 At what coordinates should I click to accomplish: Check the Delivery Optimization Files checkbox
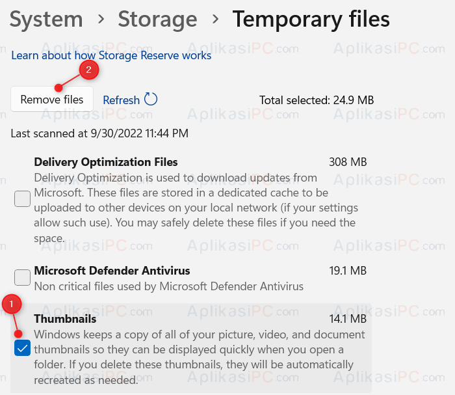[22, 199]
